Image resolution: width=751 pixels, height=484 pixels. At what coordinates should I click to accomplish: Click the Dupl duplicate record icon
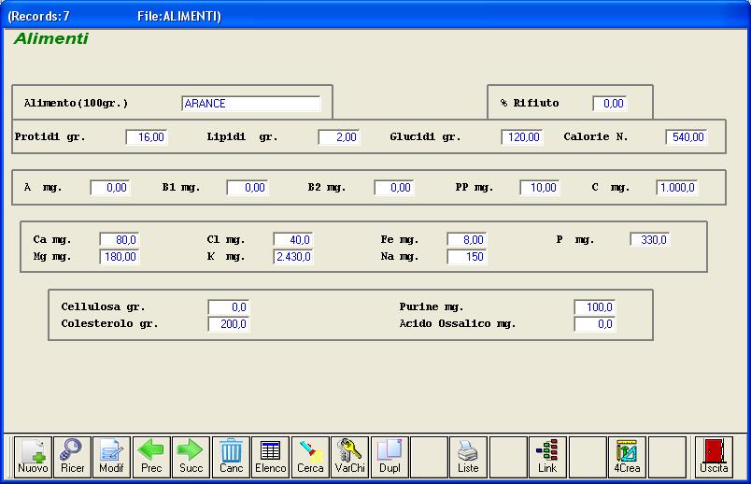[390, 457]
